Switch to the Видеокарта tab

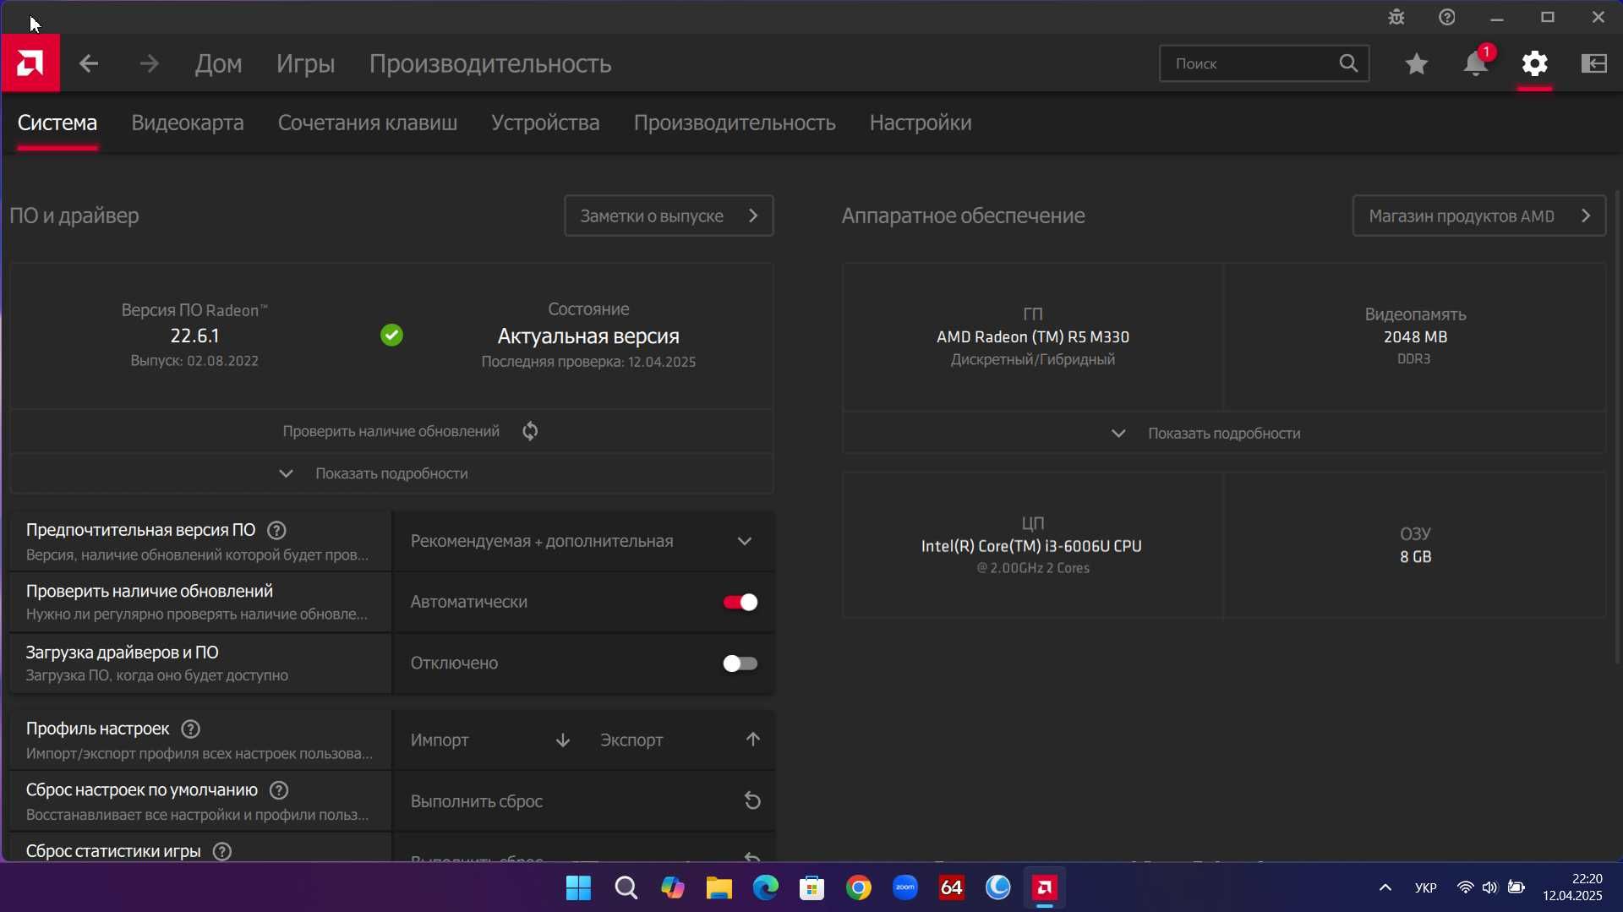[x=188, y=123]
